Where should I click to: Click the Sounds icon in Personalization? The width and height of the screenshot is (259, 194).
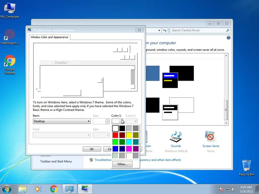pyautogui.click(x=176, y=137)
